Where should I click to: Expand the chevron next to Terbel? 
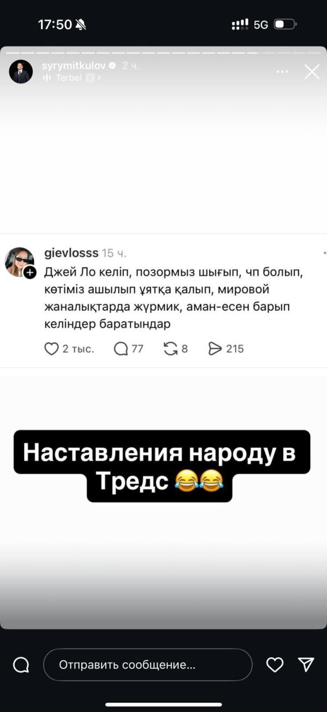click(99, 78)
